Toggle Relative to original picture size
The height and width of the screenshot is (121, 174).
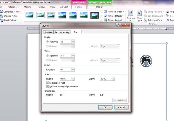coord(48,86)
